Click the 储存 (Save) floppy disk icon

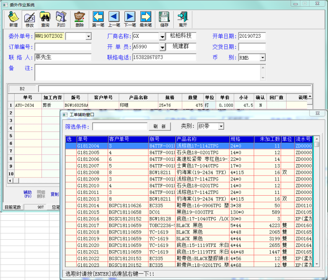coord(164,19)
